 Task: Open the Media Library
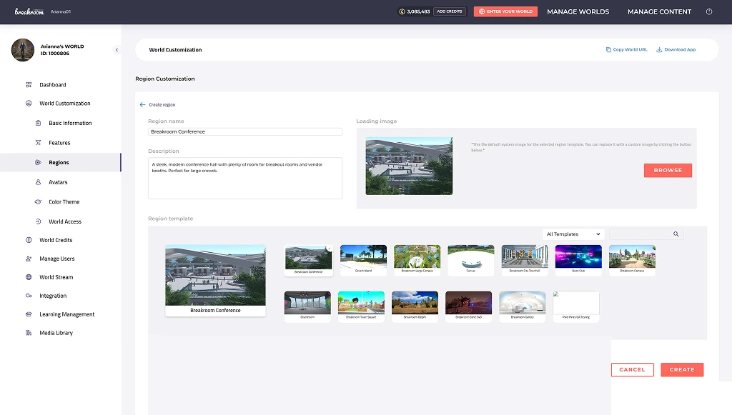[x=56, y=333]
